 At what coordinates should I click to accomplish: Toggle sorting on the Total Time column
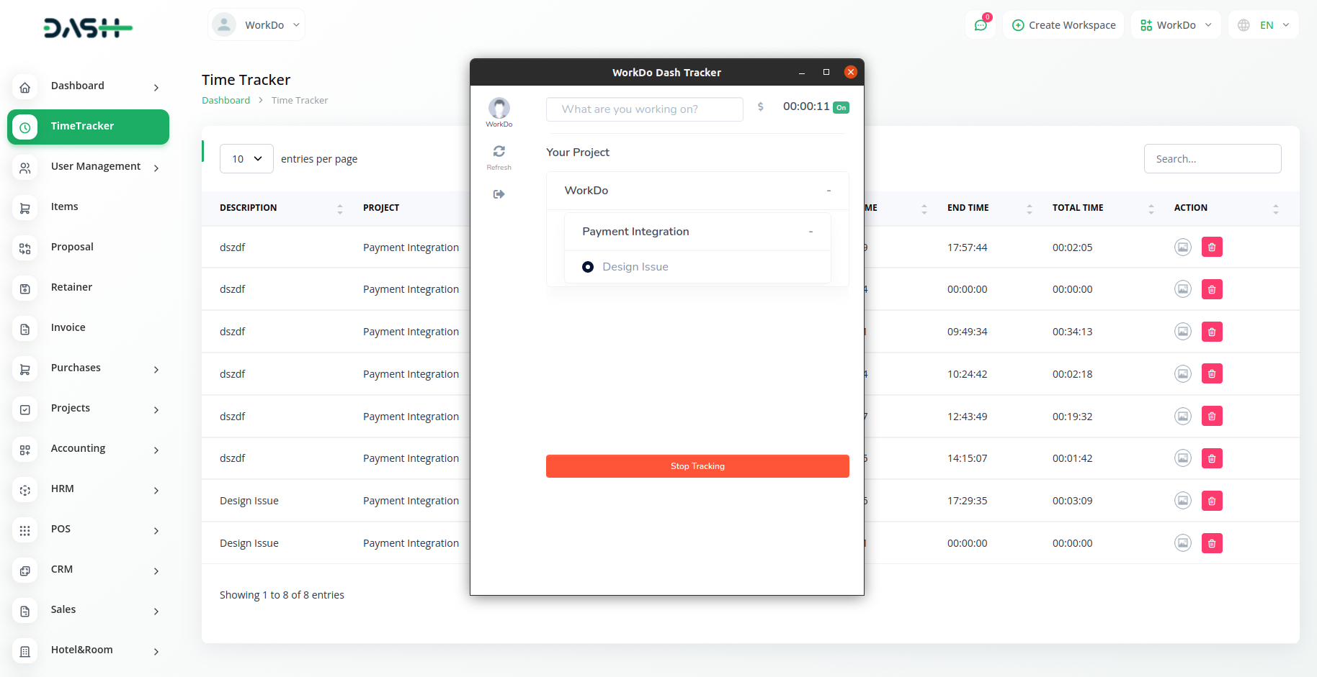click(1150, 208)
